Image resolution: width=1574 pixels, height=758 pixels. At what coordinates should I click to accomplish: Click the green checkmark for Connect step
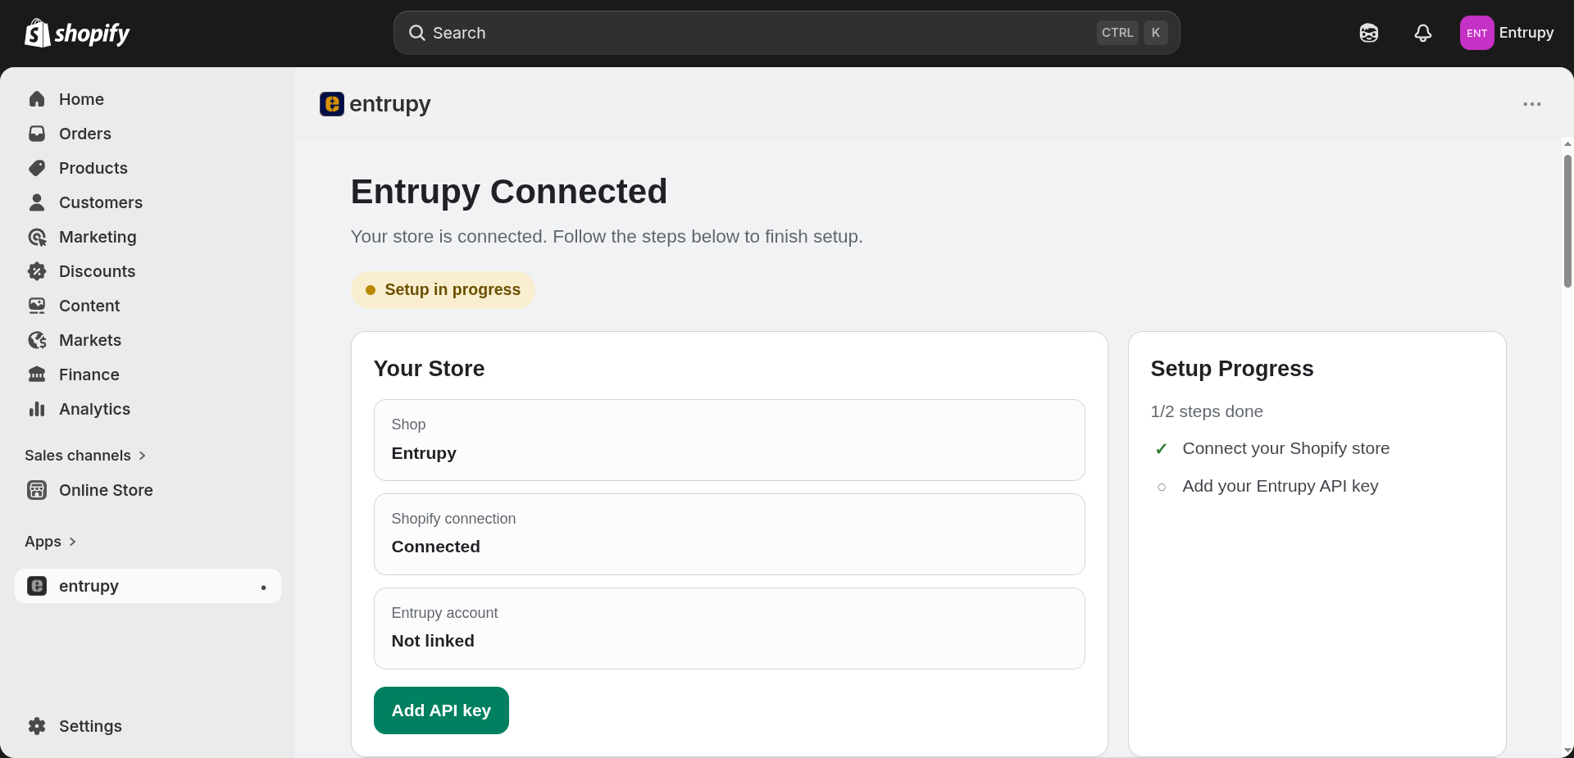click(1161, 449)
